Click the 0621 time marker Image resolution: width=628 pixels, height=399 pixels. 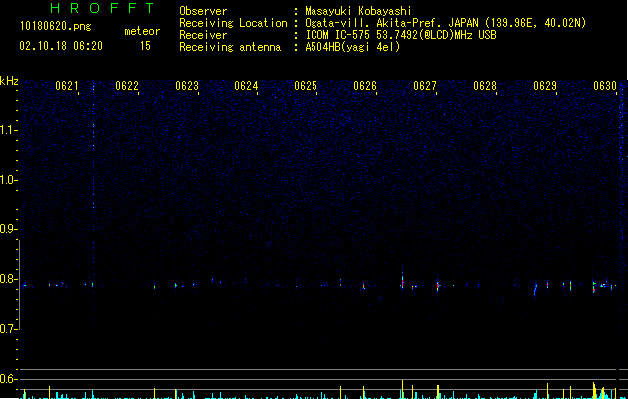point(67,86)
